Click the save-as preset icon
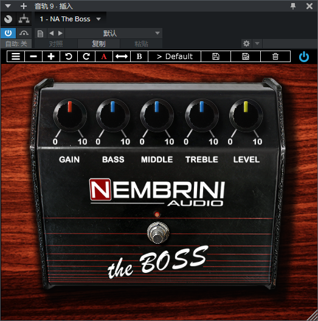 pos(246,56)
